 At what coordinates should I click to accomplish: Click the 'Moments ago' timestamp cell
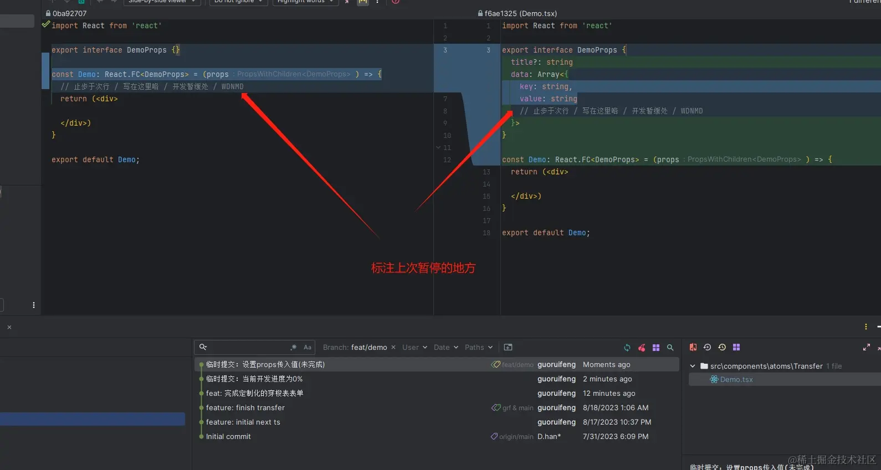(x=607, y=365)
